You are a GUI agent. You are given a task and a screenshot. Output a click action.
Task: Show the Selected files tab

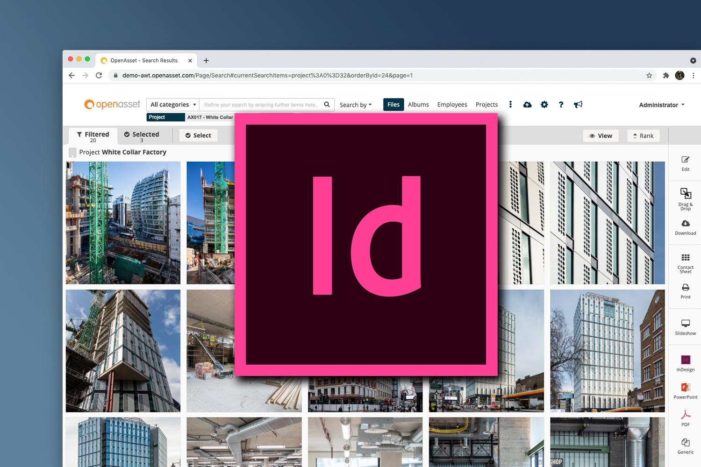[142, 136]
